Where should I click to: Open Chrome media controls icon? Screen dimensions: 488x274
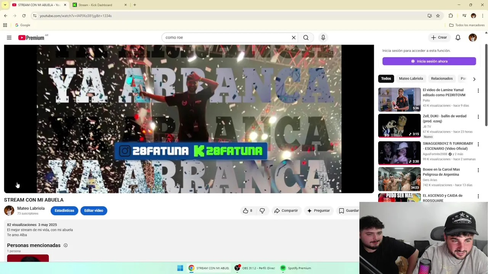tap(464, 16)
